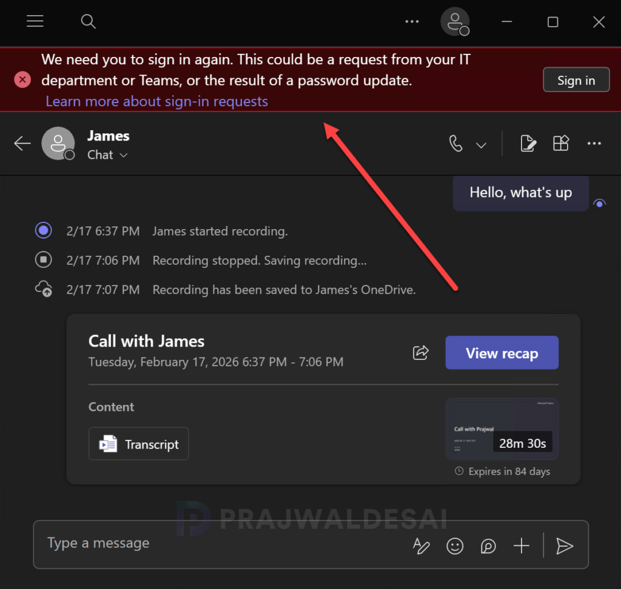Open chat header more options ellipsis
The height and width of the screenshot is (589, 621).
coord(594,143)
